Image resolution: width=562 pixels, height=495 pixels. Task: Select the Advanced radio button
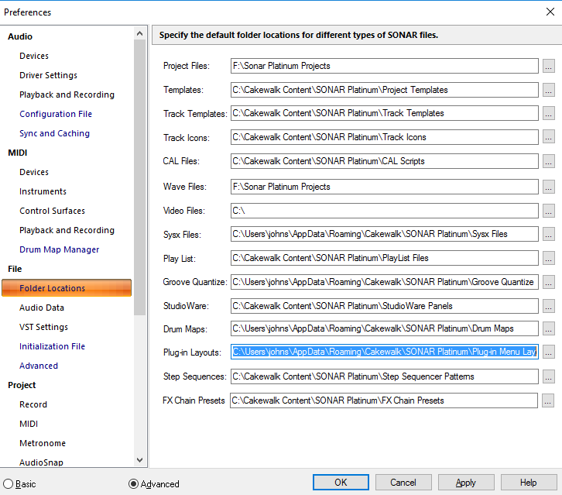coord(133,483)
